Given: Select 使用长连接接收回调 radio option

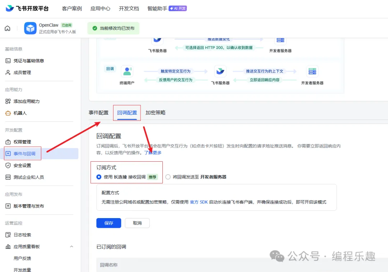Looking at the screenshot, I should click(x=99, y=177).
